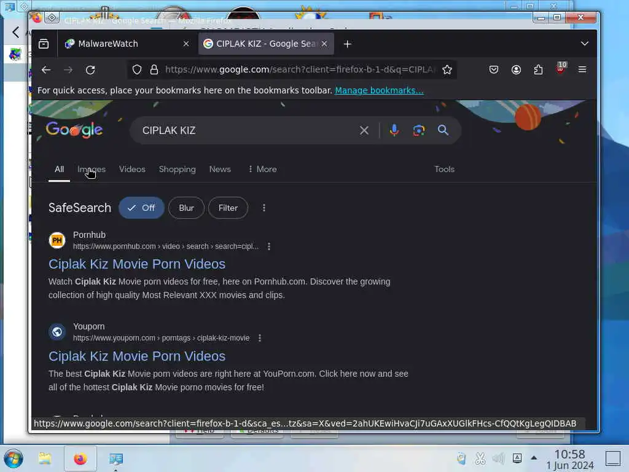Viewport: 629px width, 472px height.
Task: Switch to Shopping results tab
Action: coord(178,170)
